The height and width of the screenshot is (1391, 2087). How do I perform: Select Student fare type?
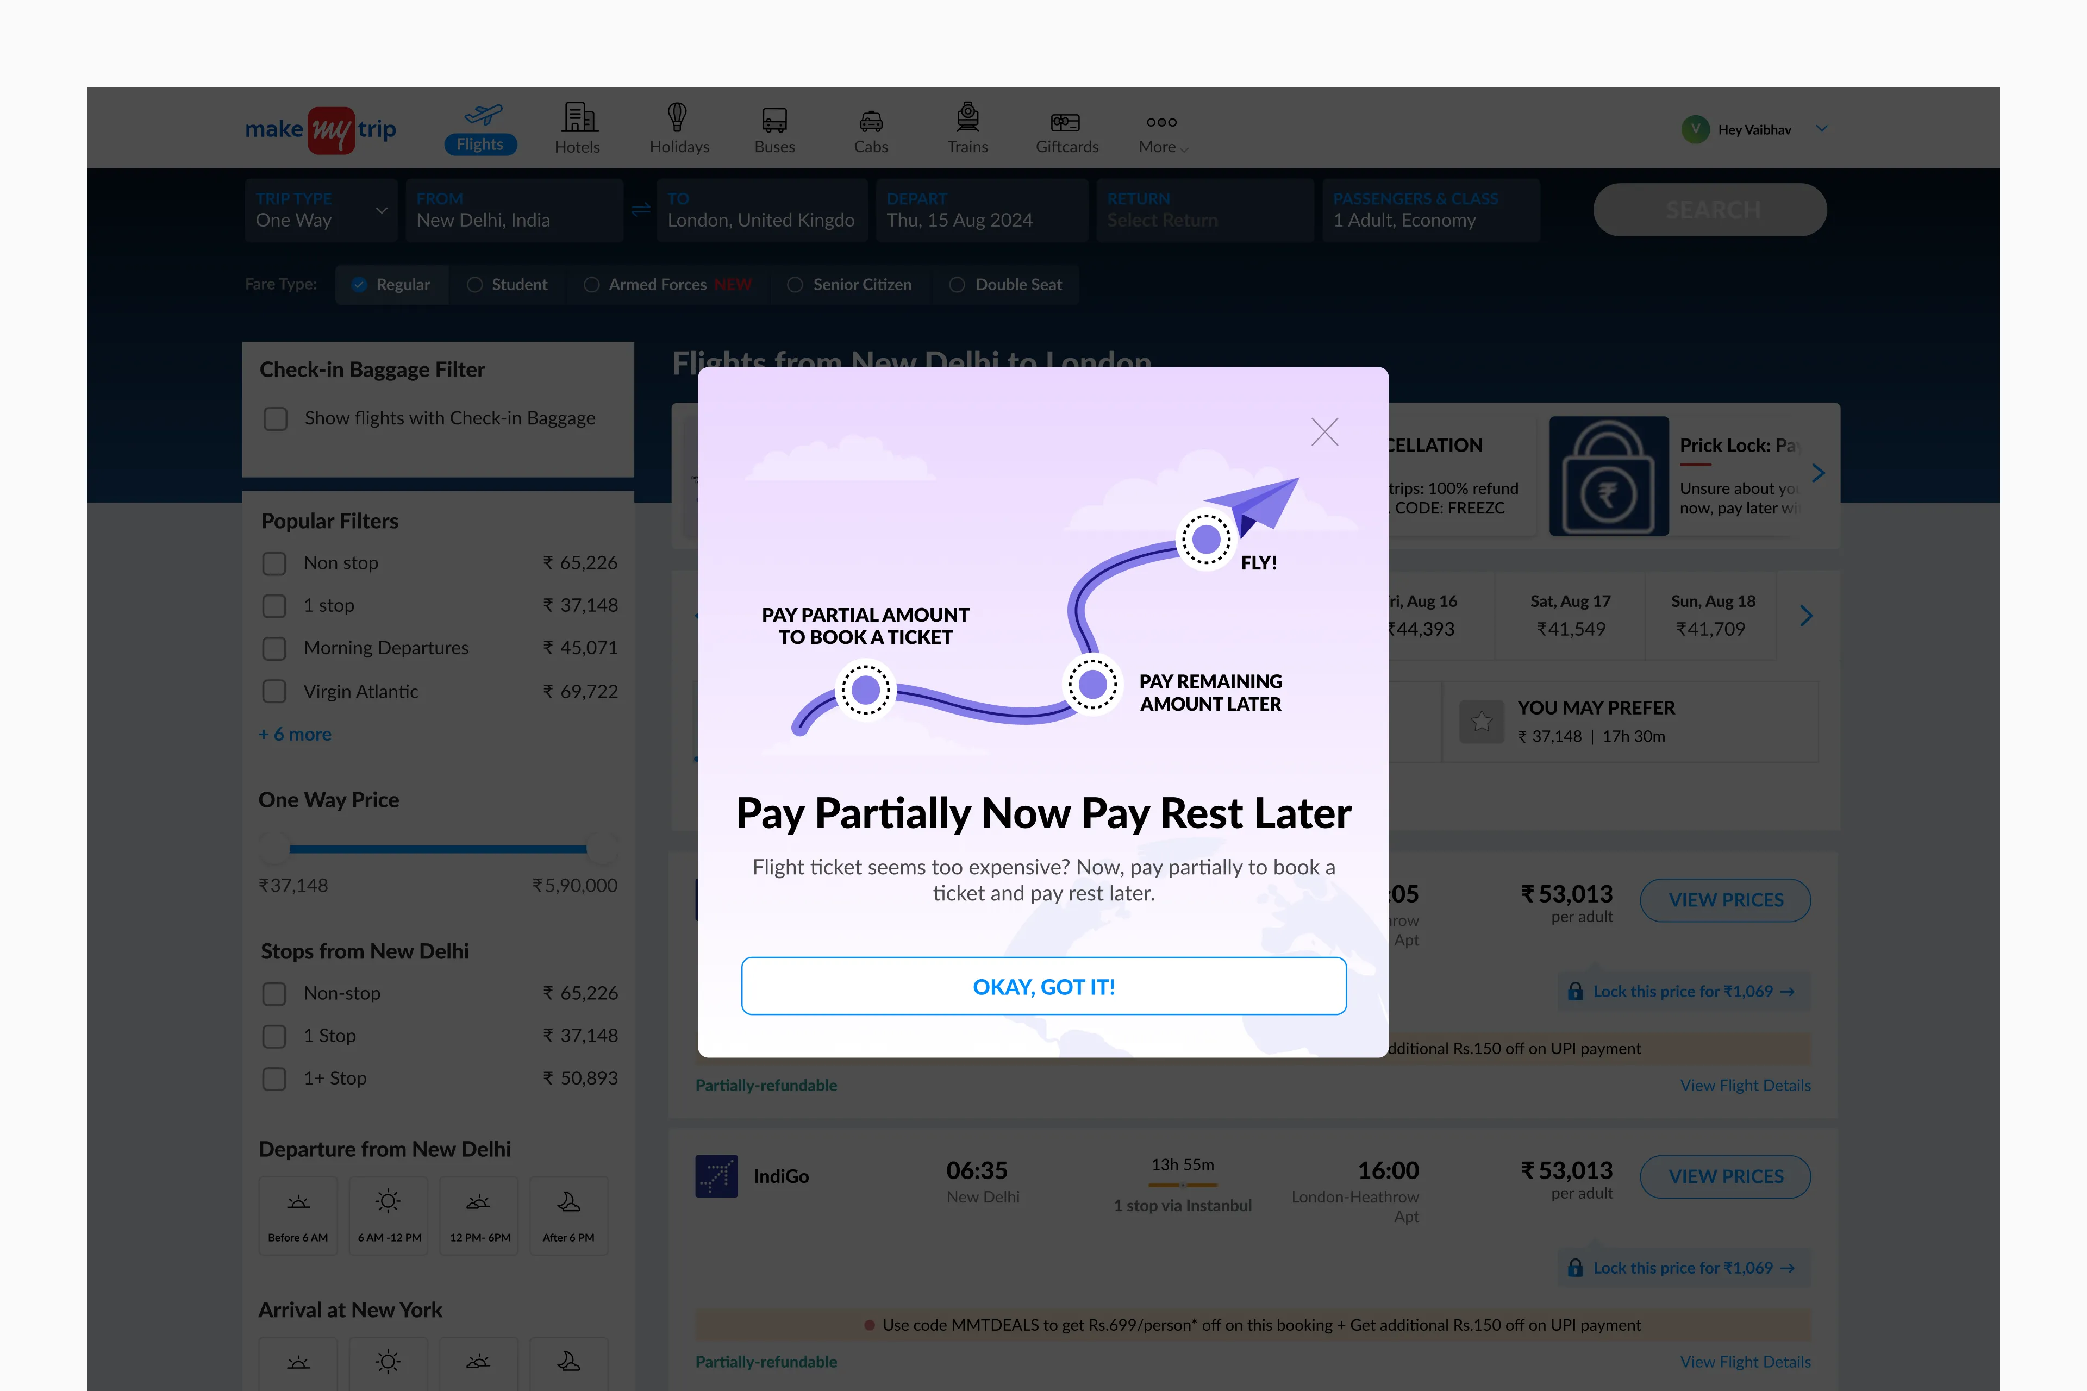point(476,285)
